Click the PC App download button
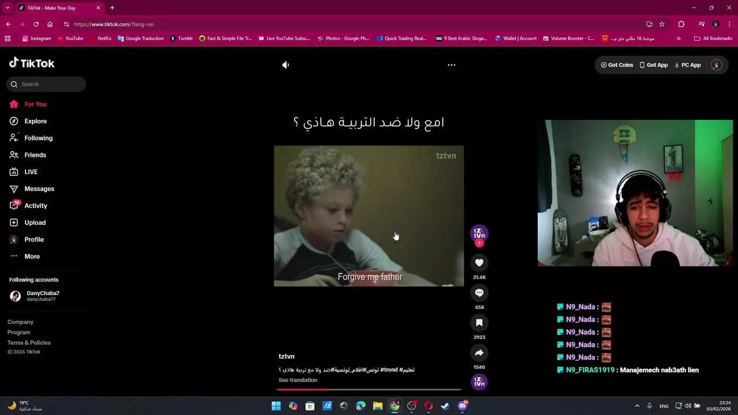This screenshot has width=738, height=415. pyautogui.click(x=688, y=65)
